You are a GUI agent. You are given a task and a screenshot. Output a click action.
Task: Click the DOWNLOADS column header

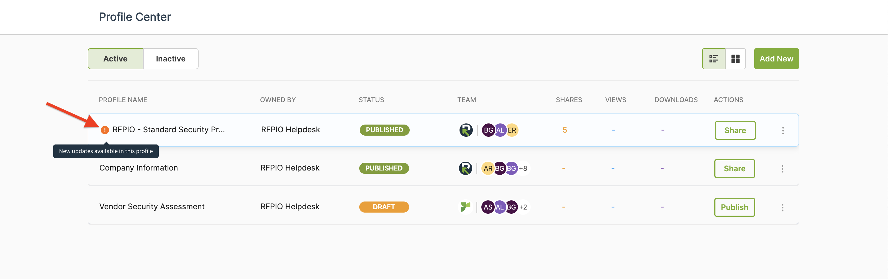tap(676, 100)
